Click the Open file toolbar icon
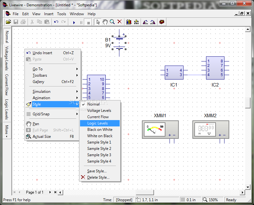The height and width of the screenshot is (205, 254). coord(9,22)
